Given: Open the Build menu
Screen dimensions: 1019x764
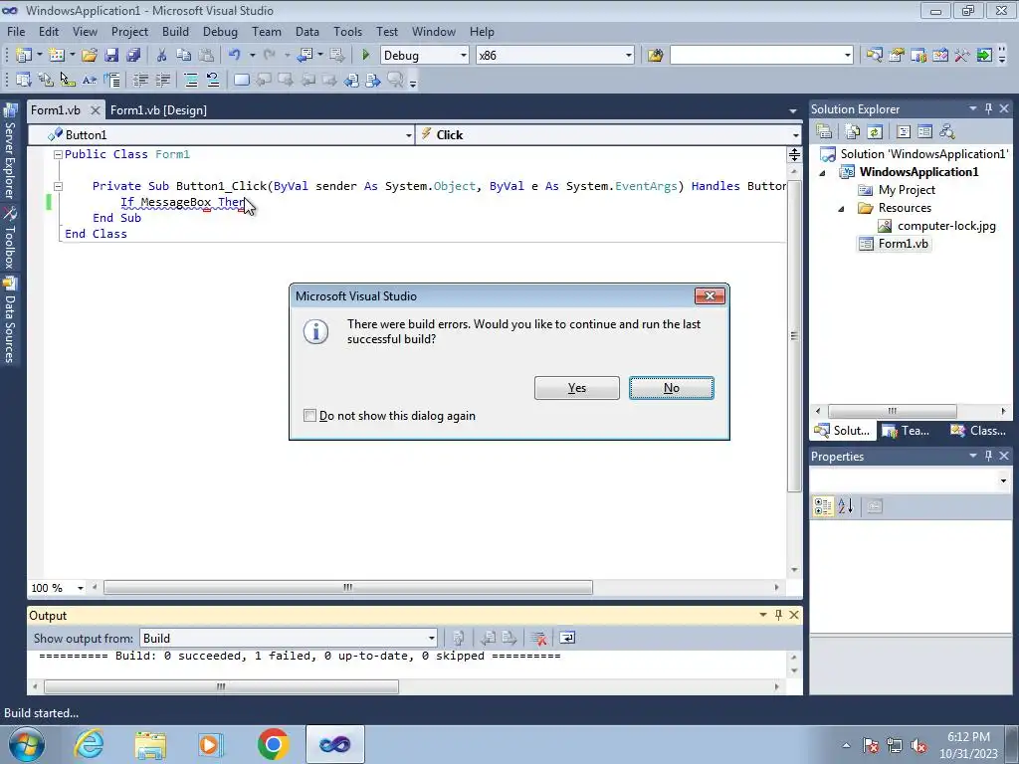Looking at the screenshot, I should click(x=175, y=31).
